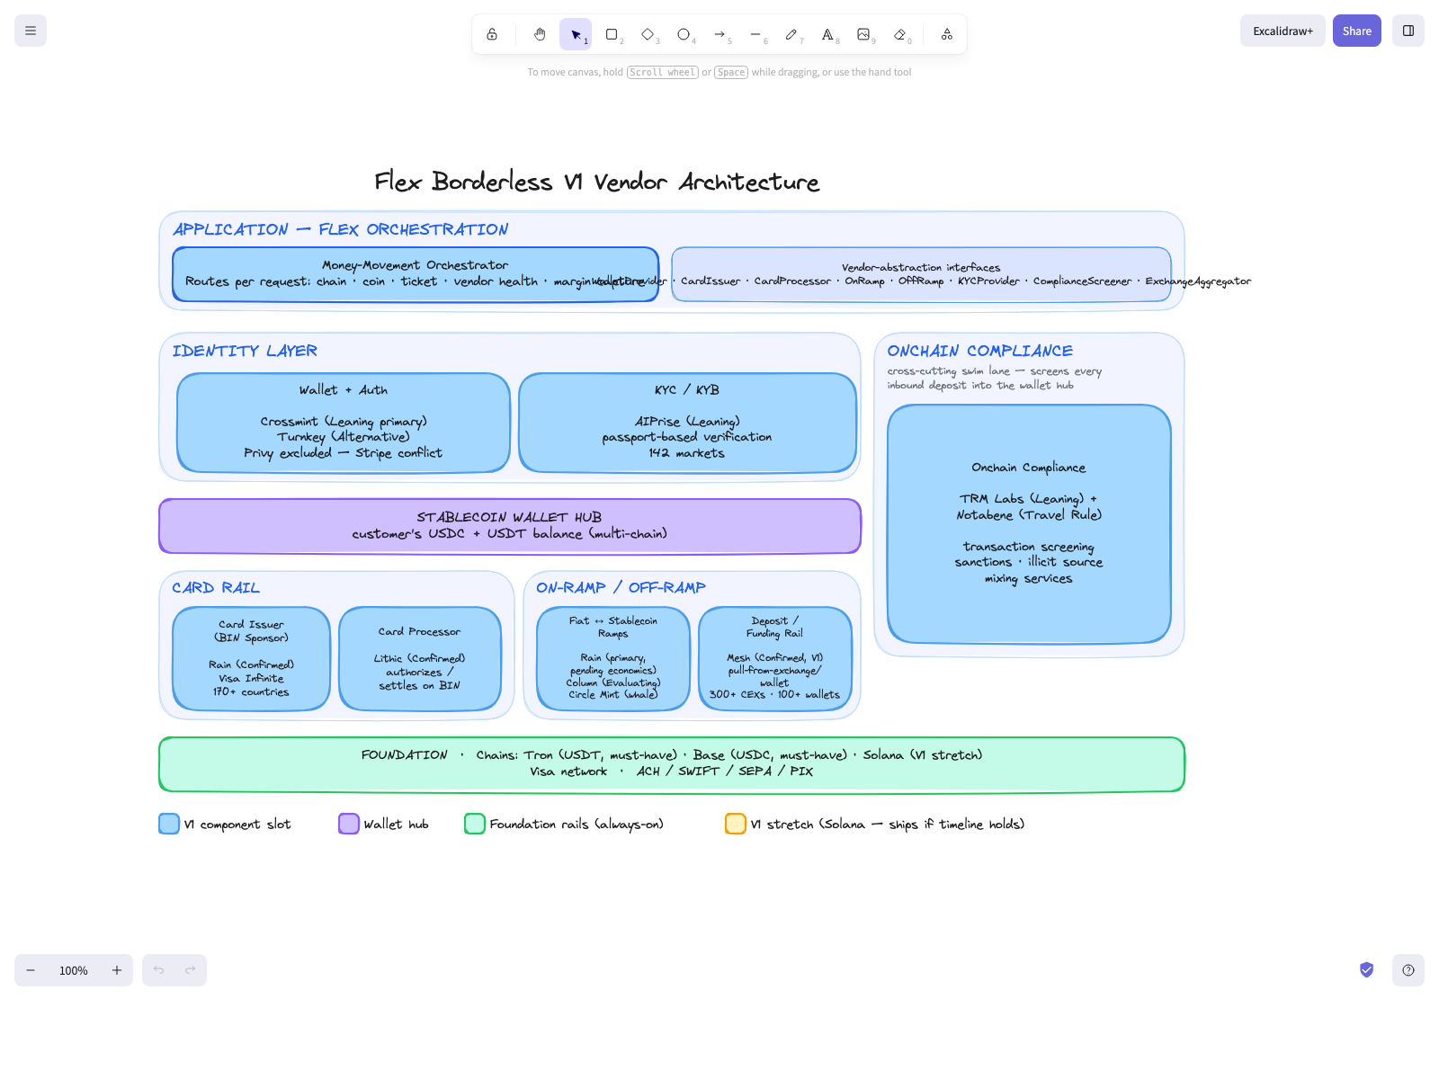Screen dimensions: 1439x1079
Task: Select the diagram title Flex Borderless text
Action: tap(596, 182)
